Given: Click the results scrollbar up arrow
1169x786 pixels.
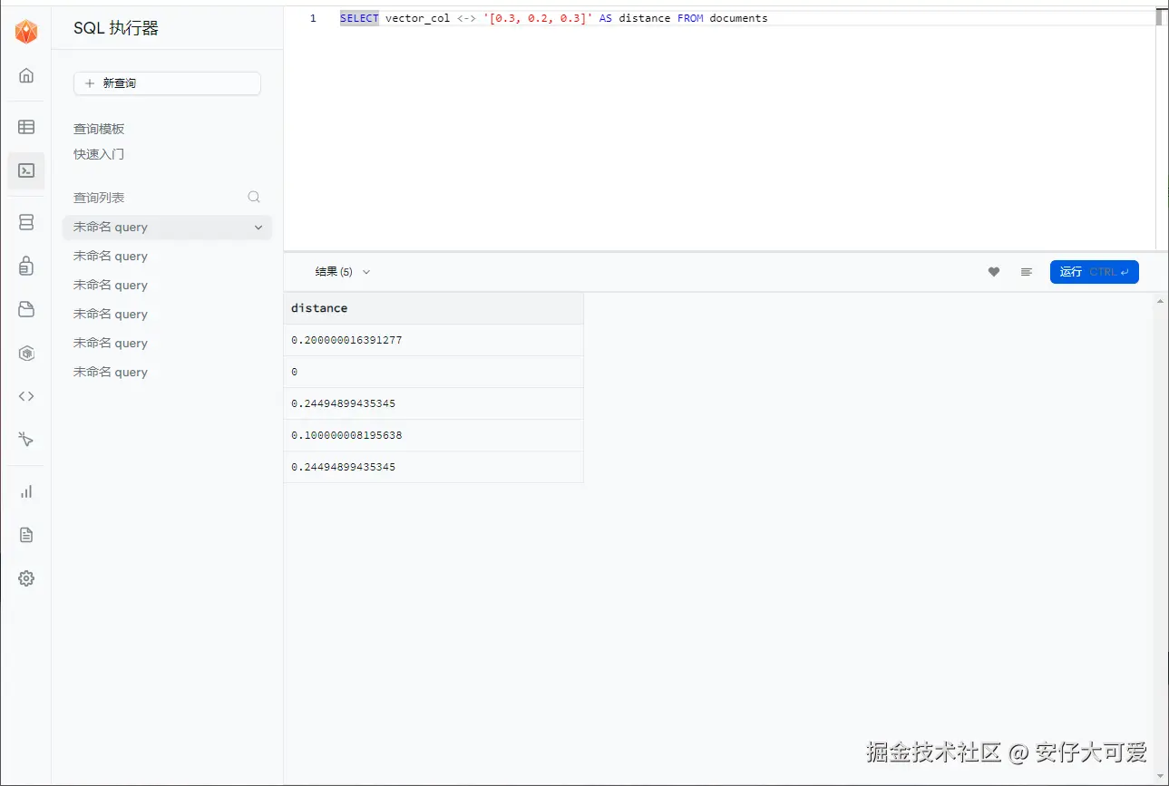Looking at the screenshot, I should point(1162,300).
